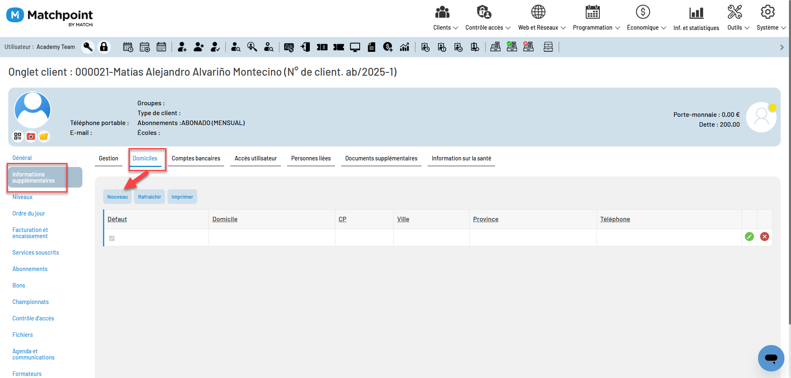
Task: Expand the Système menu
Action: pos(771,19)
